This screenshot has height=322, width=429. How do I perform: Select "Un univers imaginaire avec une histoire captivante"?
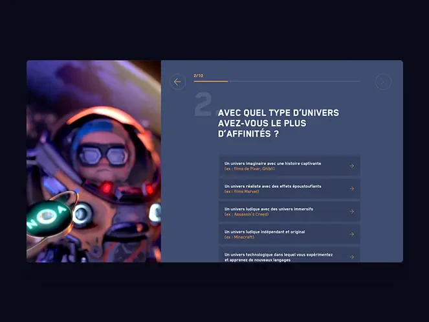pyautogui.click(x=272, y=163)
